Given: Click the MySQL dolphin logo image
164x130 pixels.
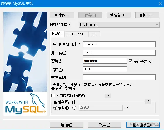Looking at the screenshot, I should (x=25, y=104).
